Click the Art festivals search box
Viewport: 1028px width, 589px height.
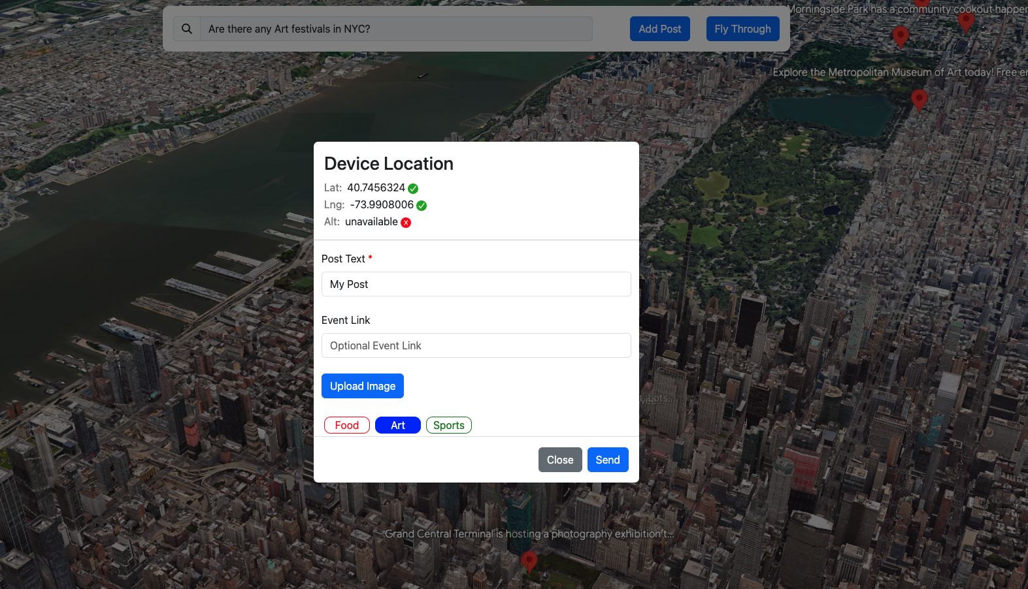click(396, 29)
